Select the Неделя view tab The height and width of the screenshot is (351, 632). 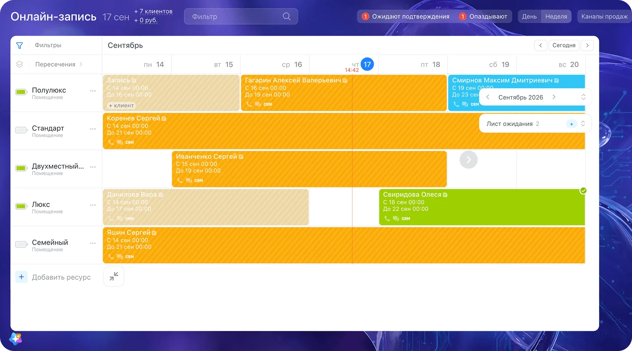coord(556,17)
